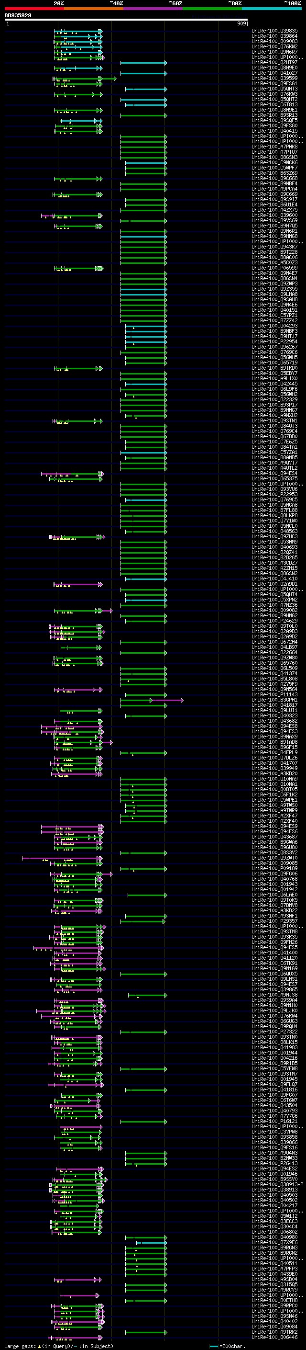Select hit UniRef100_Q9C668
The image size is (306, 1350).
coord(274,178)
